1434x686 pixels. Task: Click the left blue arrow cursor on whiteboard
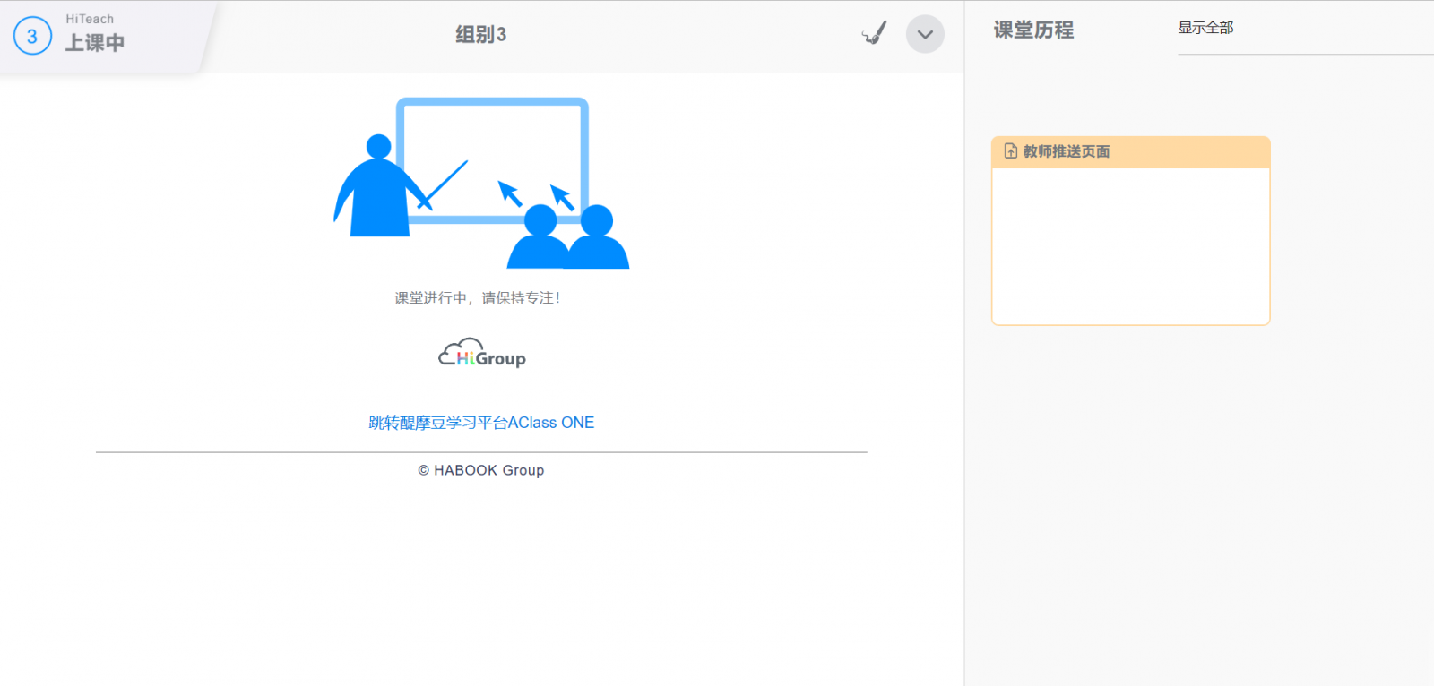click(510, 193)
